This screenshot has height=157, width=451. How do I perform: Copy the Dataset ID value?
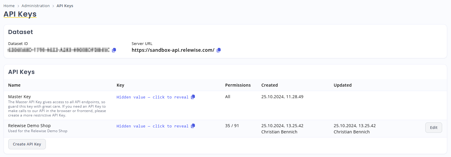coord(114,50)
